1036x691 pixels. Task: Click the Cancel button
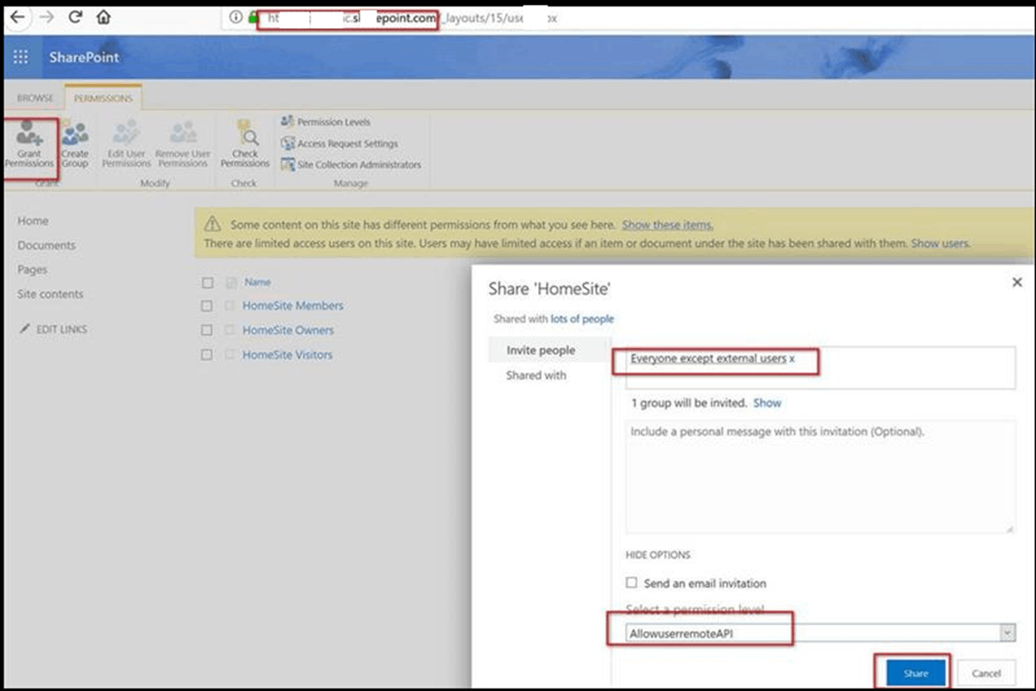986,674
